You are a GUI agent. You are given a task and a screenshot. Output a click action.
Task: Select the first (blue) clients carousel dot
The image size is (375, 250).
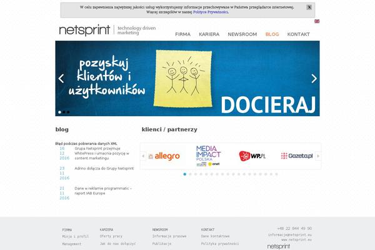[184, 174]
